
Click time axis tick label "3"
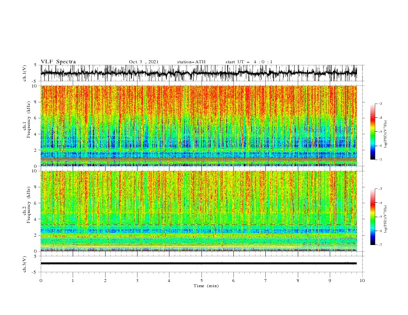click(x=137, y=281)
